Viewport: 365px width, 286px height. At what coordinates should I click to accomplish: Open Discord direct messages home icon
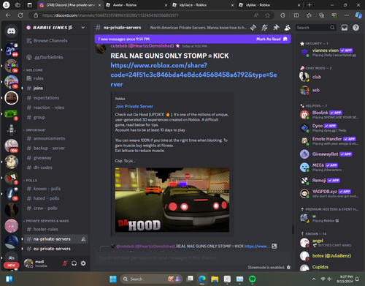11,31
